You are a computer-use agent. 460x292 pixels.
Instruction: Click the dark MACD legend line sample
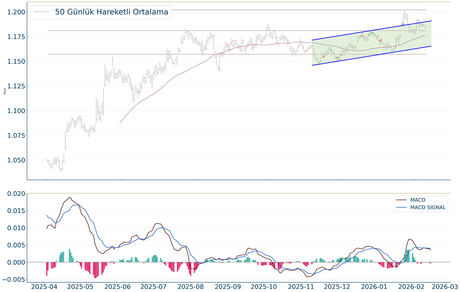[401, 200]
